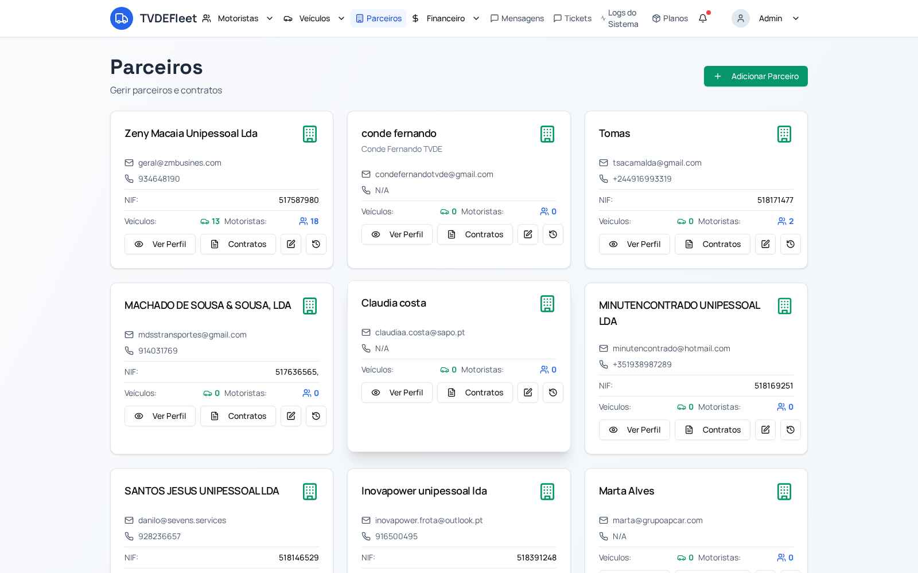Viewport: 918px width, 573px height.
Task: Click the Admin user avatar icon
Action: (x=741, y=18)
